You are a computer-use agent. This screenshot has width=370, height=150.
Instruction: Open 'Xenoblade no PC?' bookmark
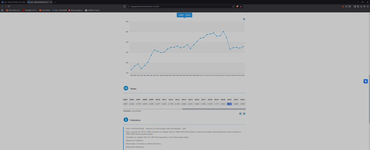coord(30,10)
